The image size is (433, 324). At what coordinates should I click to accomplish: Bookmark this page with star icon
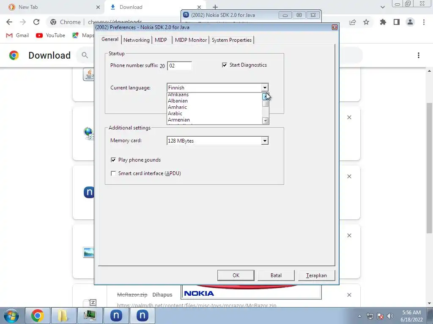pyautogui.click(x=366, y=22)
